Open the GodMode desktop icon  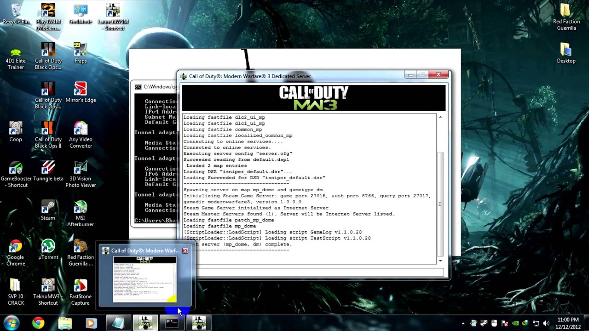[81, 14]
